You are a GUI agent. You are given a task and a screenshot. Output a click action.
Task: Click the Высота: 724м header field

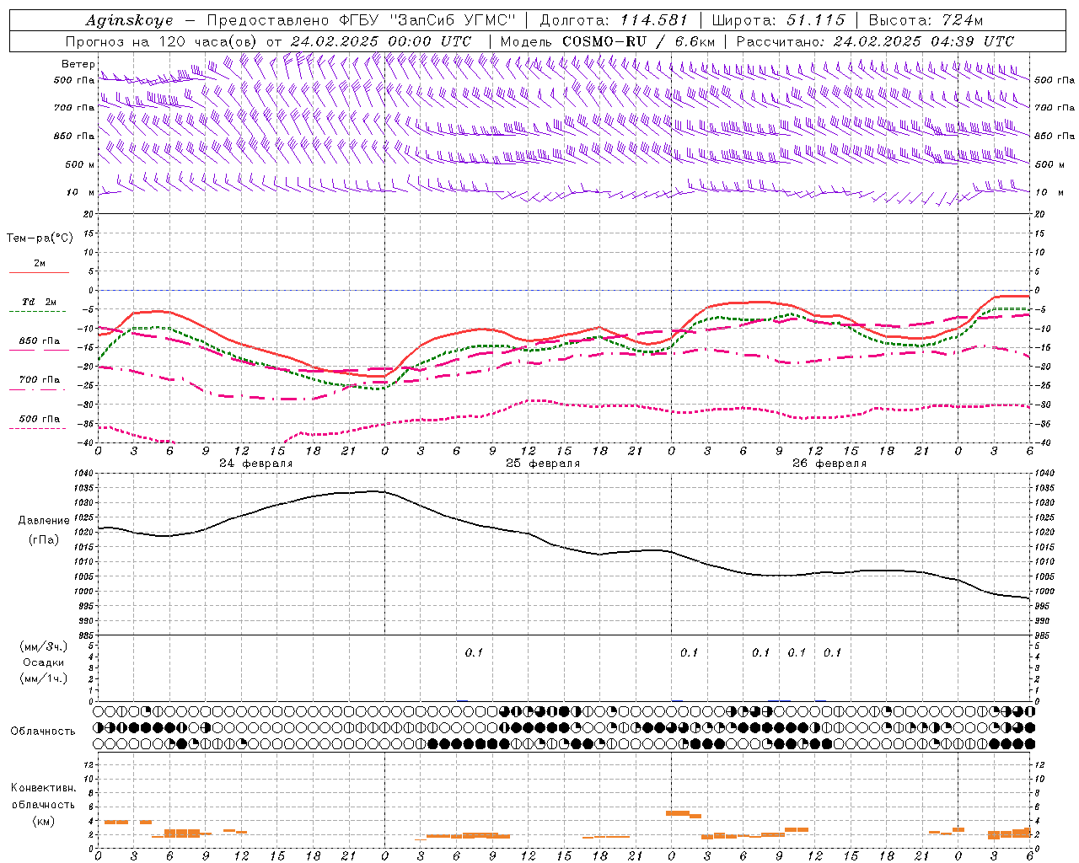point(926,20)
